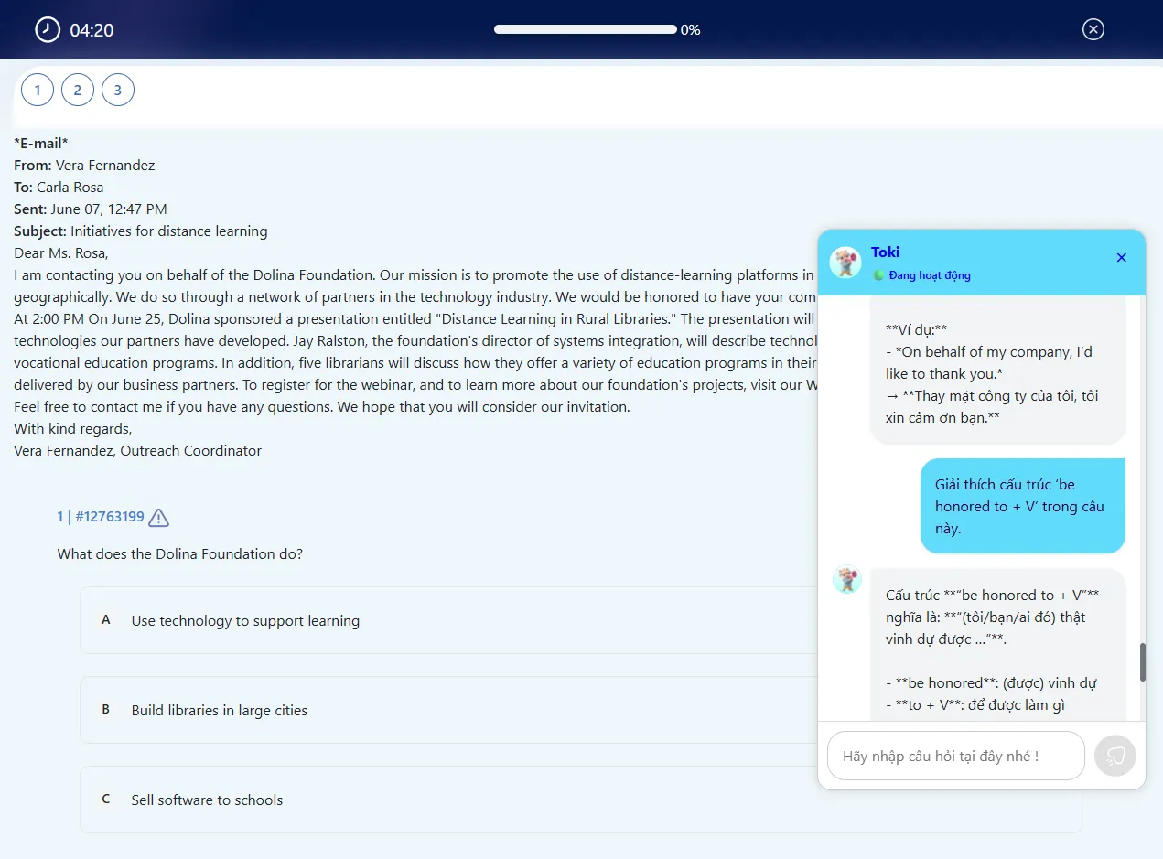Click the quiz progress bar
This screenshot has height=859, width=1163.
pos(586,29)
